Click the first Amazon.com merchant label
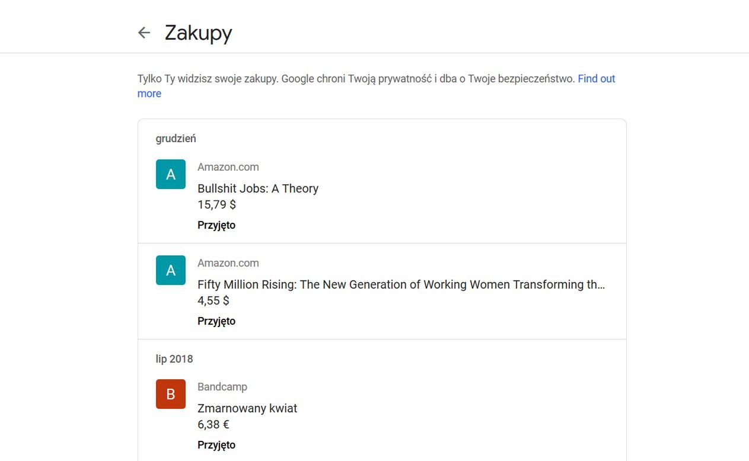The width and height of the screenshot is (749, 461). tap(228, 167)
